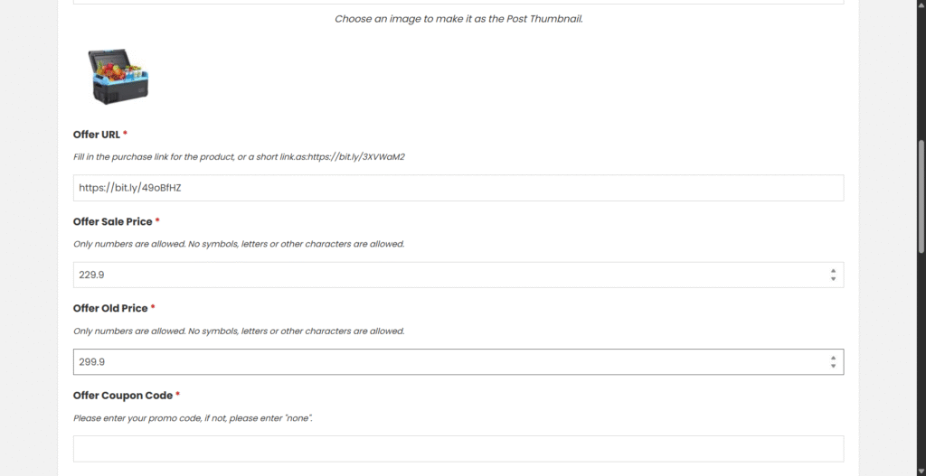Click the scrollbar down arrow
The height and width of the screenshot is (476, 926).
tap(921, 471)
